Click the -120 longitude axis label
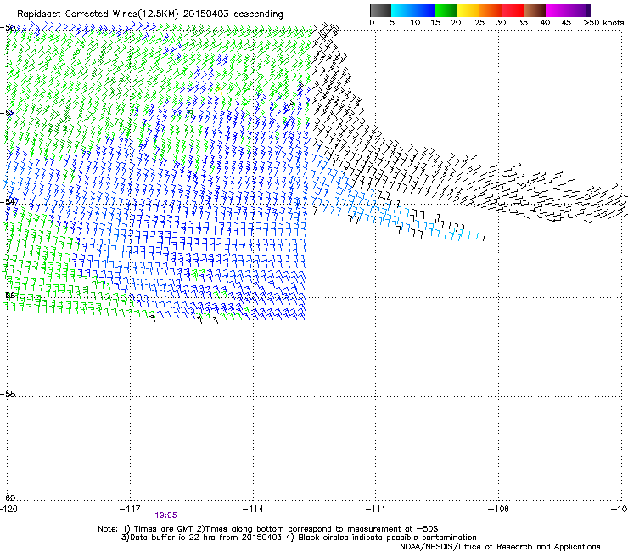 click(8, 509)
